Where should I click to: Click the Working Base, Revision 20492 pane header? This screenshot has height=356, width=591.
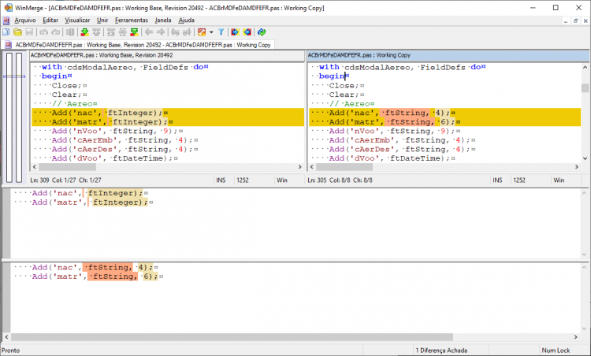[167, 55]
